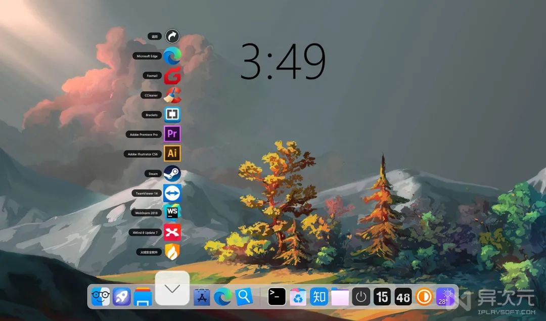Viewport: 546px width, 321px height.
Task: Open the Foxmail mail client
Action: pyautogui.click(x=172, y=75)
